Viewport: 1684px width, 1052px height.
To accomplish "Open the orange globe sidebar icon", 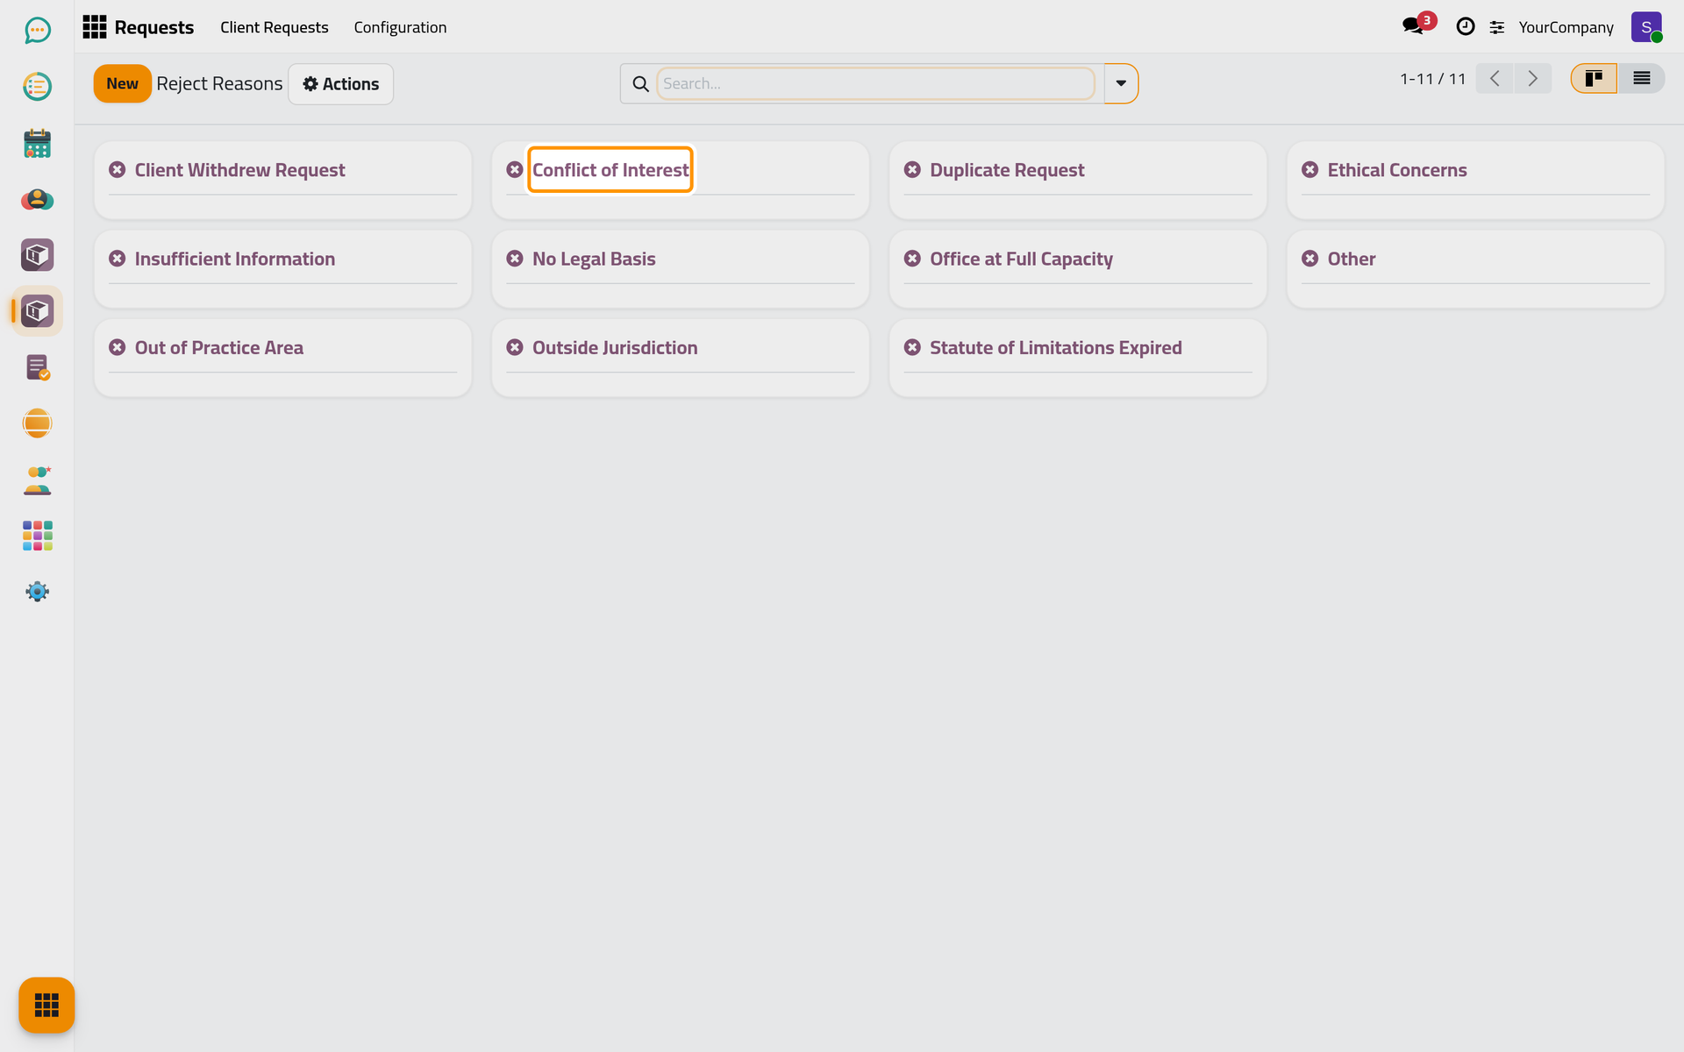I will coord(37,423).
